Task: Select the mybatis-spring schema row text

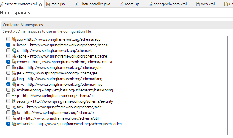Action: [x=65, y=90]
